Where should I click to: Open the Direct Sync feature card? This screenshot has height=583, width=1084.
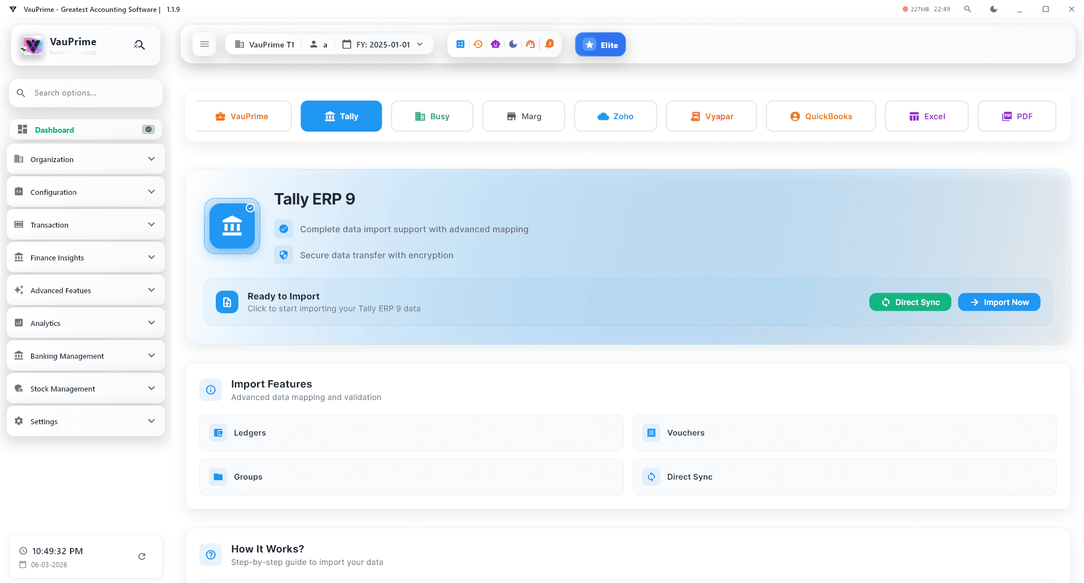(844, 477)
